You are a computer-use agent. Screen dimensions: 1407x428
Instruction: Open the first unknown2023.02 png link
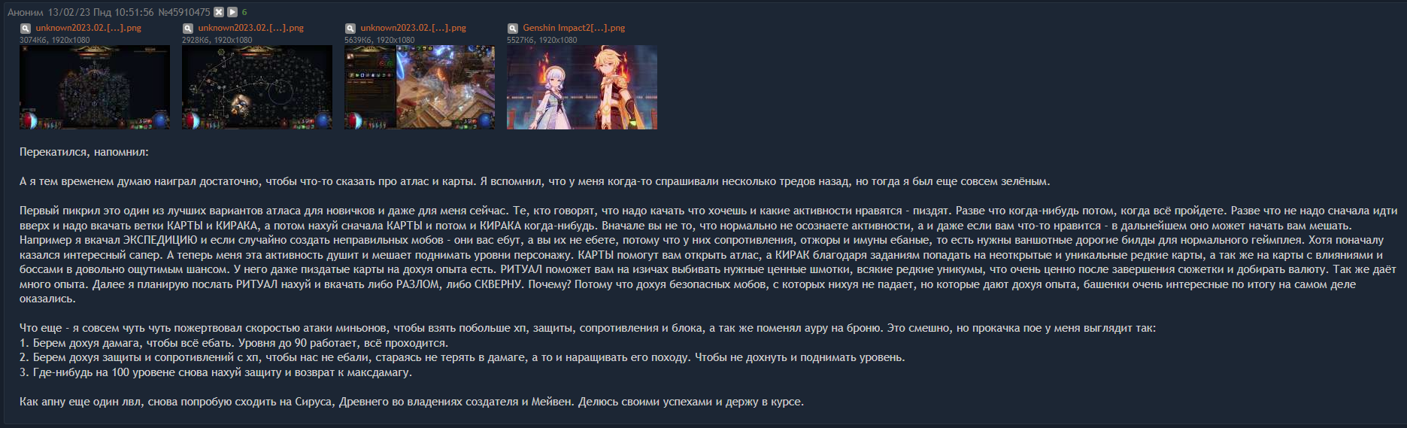89,28
